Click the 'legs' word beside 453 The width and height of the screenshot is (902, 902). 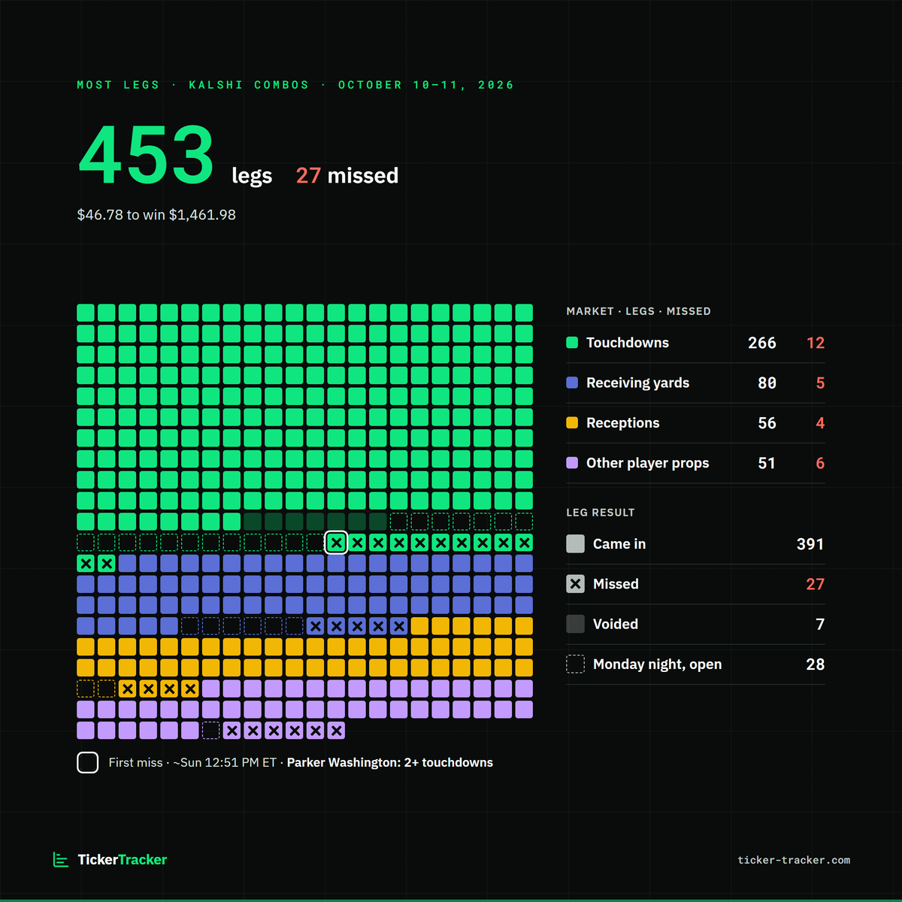[252, 176]
